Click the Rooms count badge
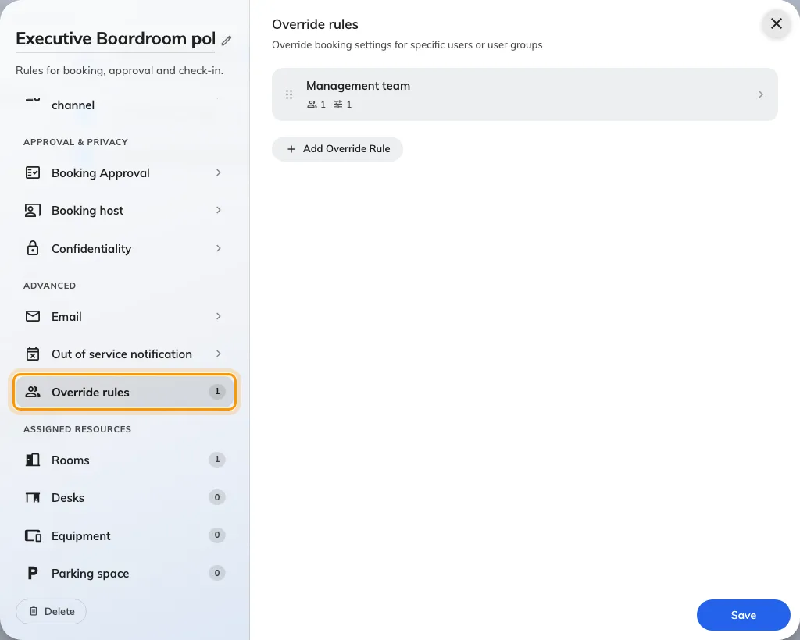The height and width of the screenshot is (640, 800). 217,460
